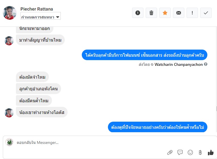Click sender name Watcharin Chanpanyachon

point(179,64)
